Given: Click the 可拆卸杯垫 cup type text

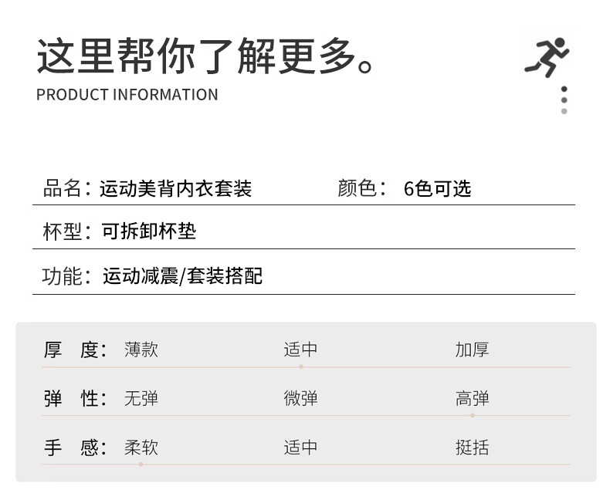Looking at the screenshot, I should 149,231.
